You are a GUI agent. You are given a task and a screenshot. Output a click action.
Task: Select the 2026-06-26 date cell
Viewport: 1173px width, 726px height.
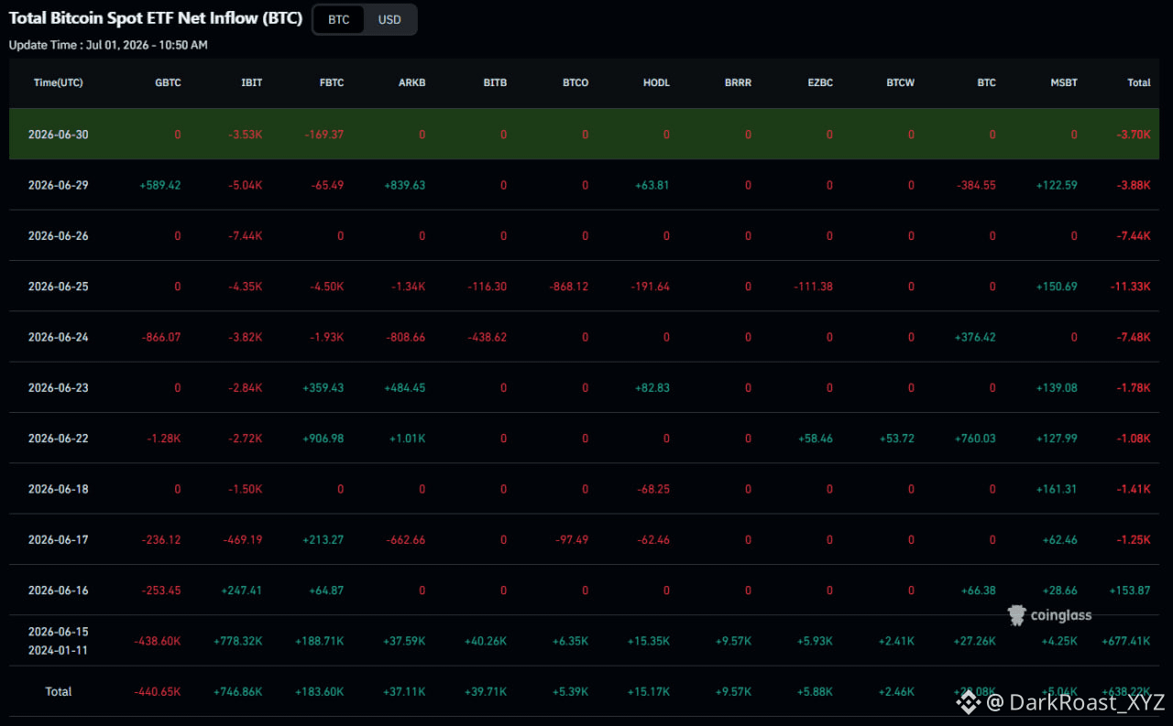tap(59, 236)
